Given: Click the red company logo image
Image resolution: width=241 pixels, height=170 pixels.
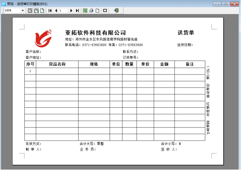Looking at the screenshot, I should click(44, 38).
